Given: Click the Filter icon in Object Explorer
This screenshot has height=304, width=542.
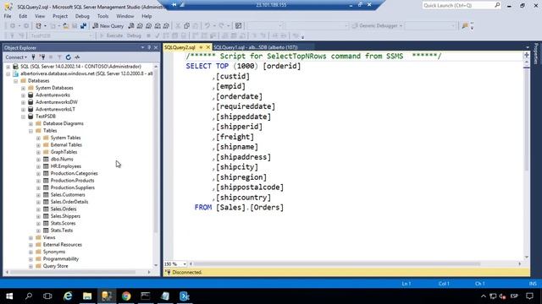Looking at the screenshot, I should point(59,57).
